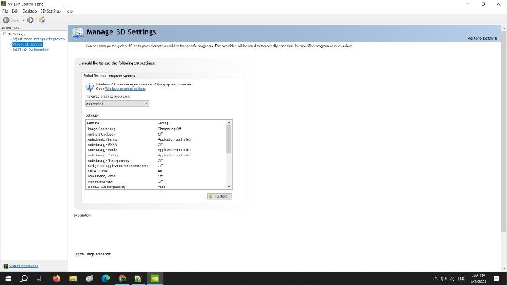This screenshot has width=507, height=285.
Task: Click the Manage 3D Settings header icon
Action: click(77, 33)
